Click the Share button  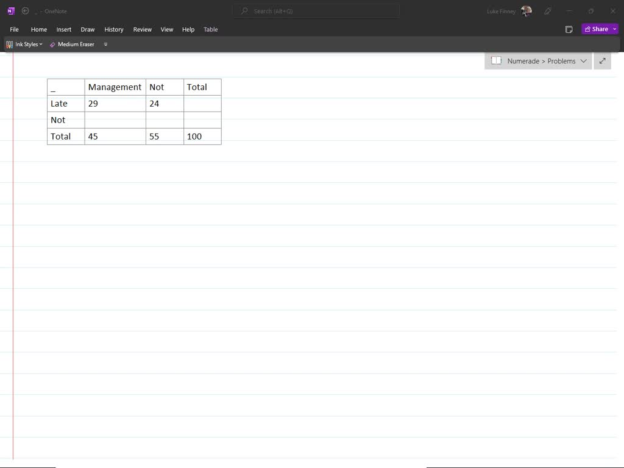[596, 29]
